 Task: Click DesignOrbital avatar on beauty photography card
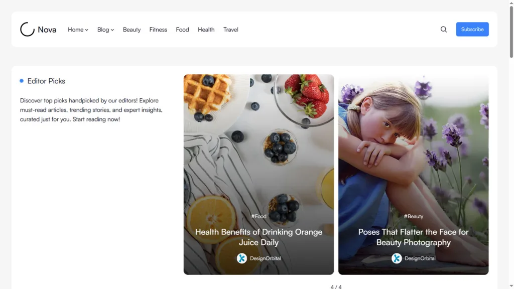[397, 258]
